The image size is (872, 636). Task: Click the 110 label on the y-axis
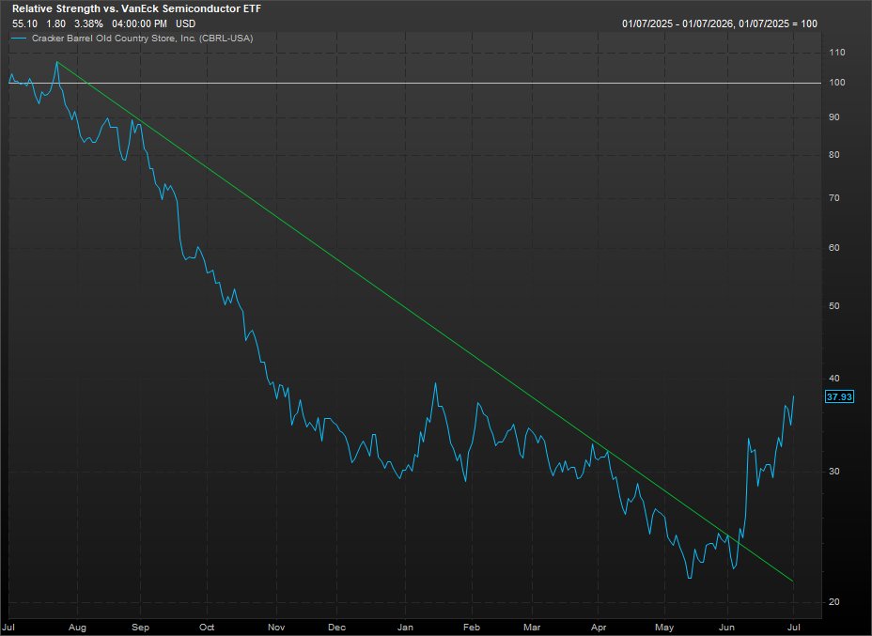coord(836,53)
